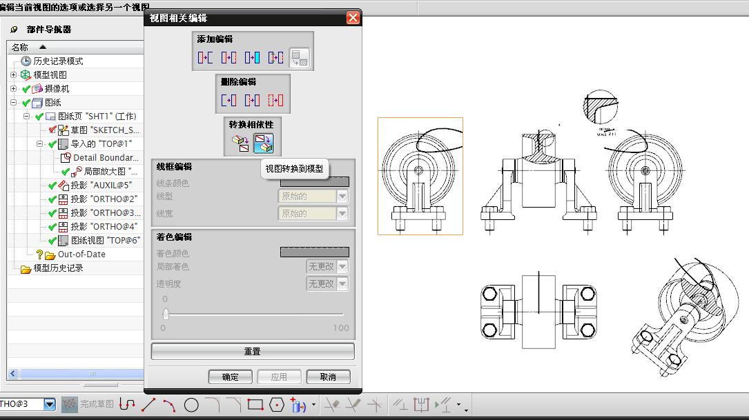Click the 重置 reset button

click(x=253, y=351)
